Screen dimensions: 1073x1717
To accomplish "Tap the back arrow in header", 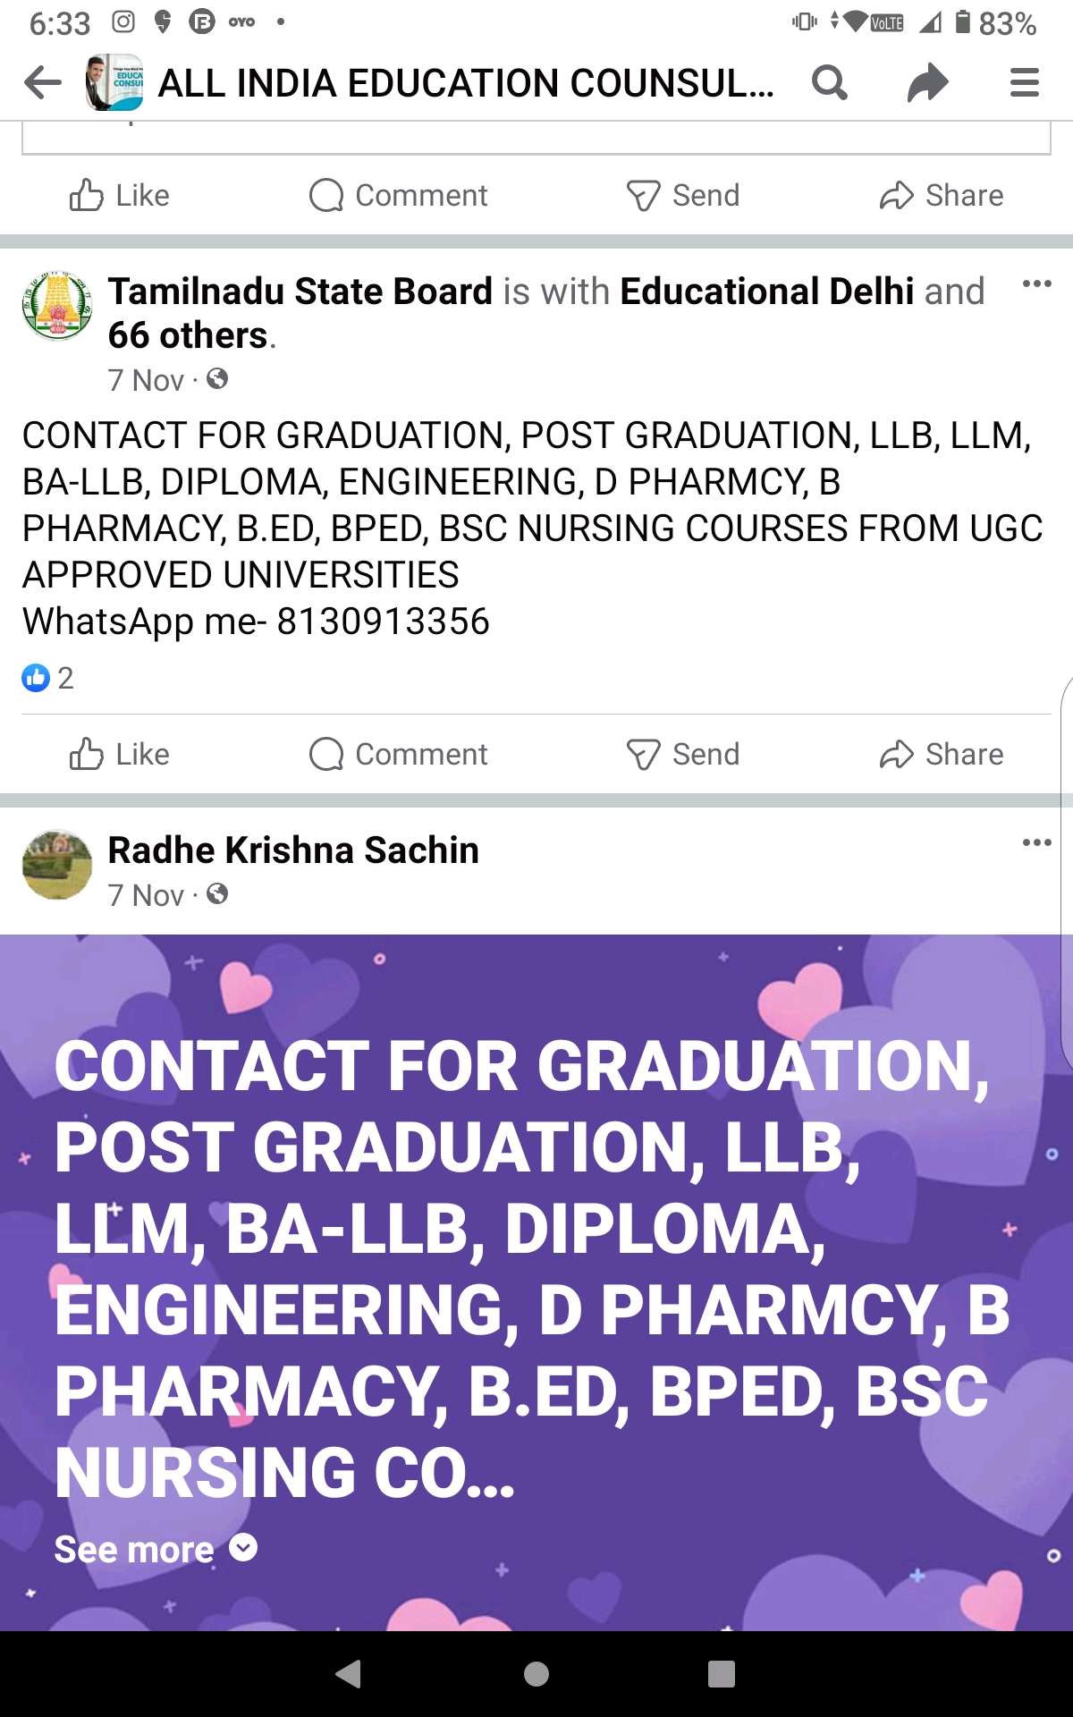I will pos(43,83).
